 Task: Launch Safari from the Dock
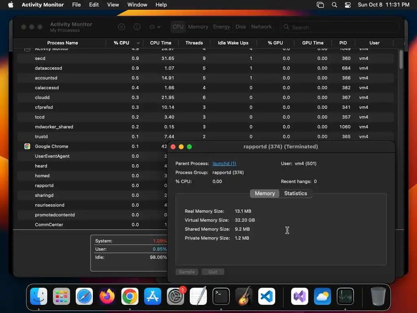pos(84,296)
